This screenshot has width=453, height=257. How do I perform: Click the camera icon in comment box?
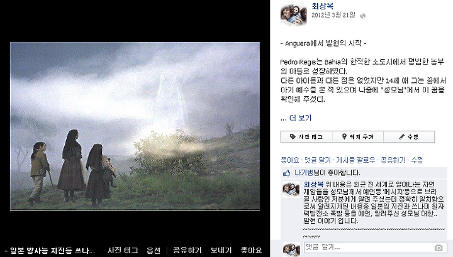pos(439,248)
